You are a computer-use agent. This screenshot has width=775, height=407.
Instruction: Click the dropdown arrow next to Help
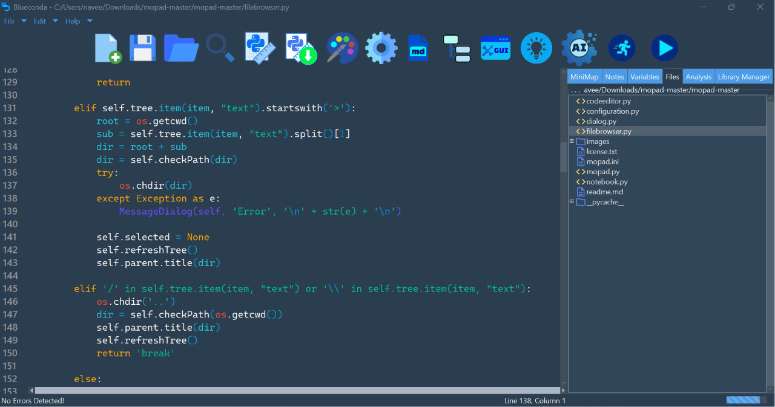(x=90, y=21)
